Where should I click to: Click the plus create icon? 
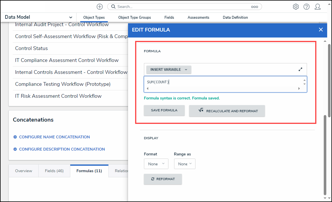click(100, 7)
